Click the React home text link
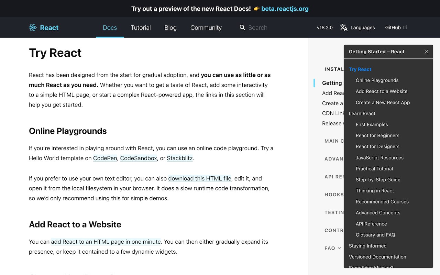440x275 pixels. (49, 28)
